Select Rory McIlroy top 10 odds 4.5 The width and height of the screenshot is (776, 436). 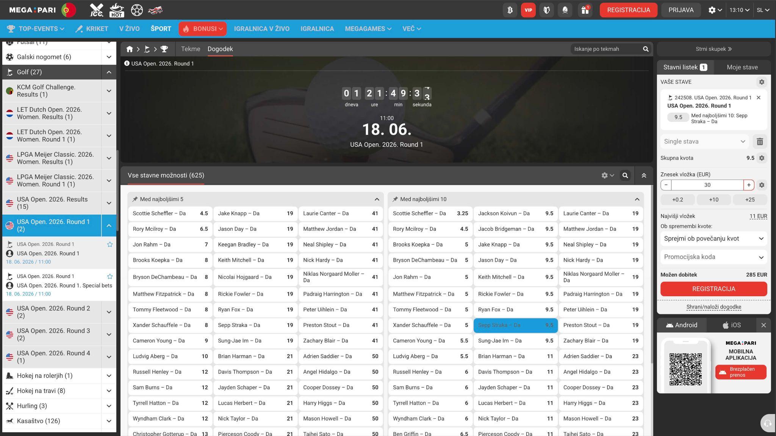point(430,229)
